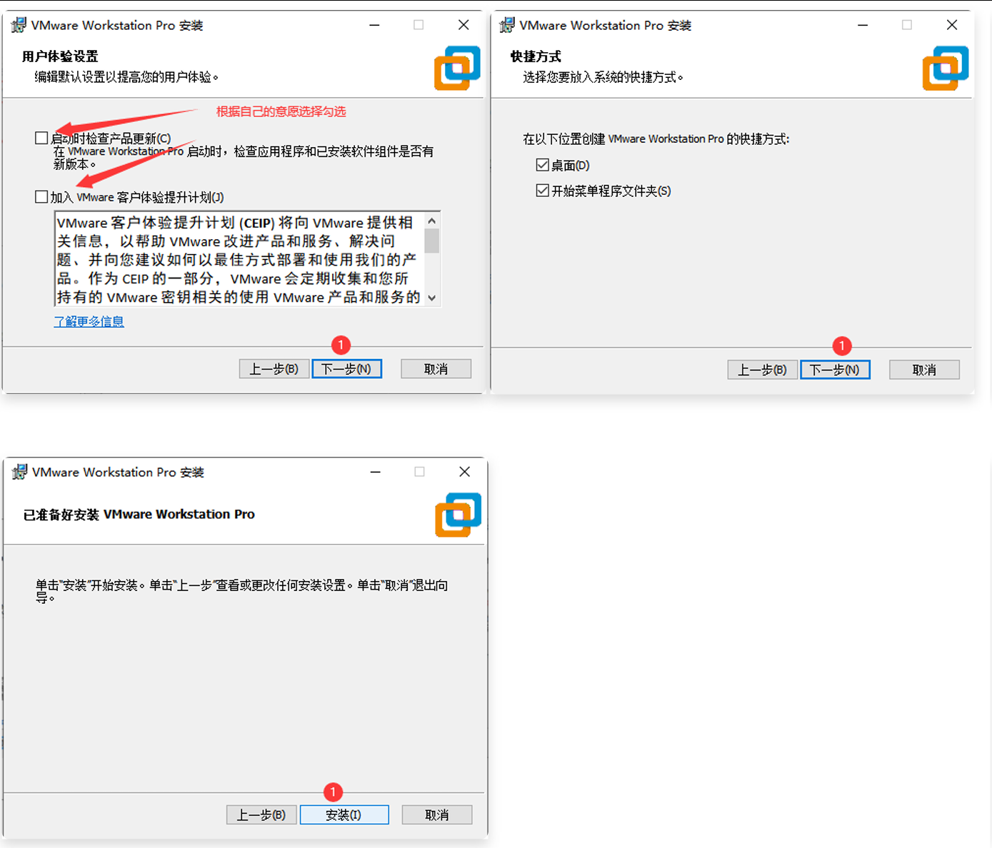
Task: Click the 编辑默认设置以提高您的用户体验 subtitle
Action: (x=126, y=77)
